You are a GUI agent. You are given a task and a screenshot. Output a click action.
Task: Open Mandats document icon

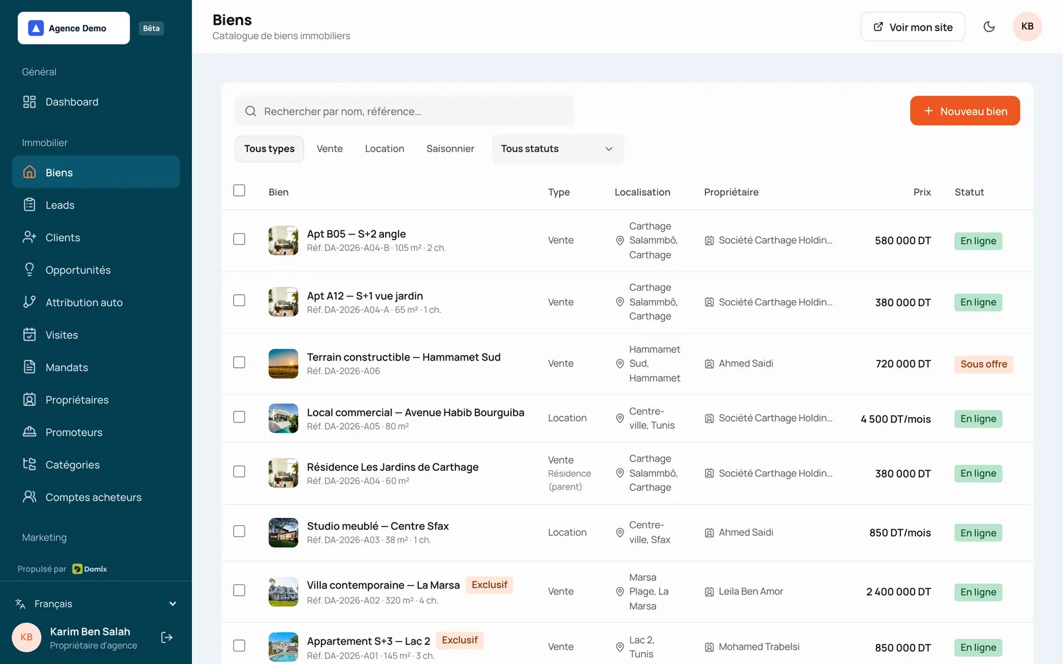[29, 367]
